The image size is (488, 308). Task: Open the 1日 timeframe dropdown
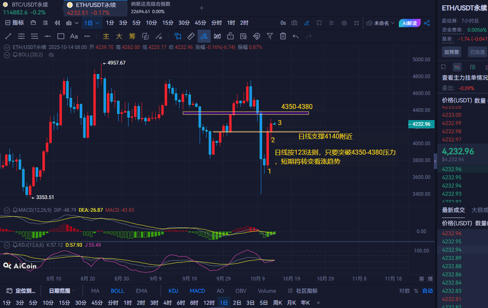(92, 23)
